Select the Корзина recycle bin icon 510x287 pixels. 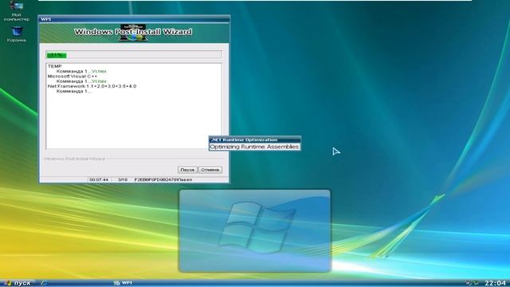click(16, 34)
